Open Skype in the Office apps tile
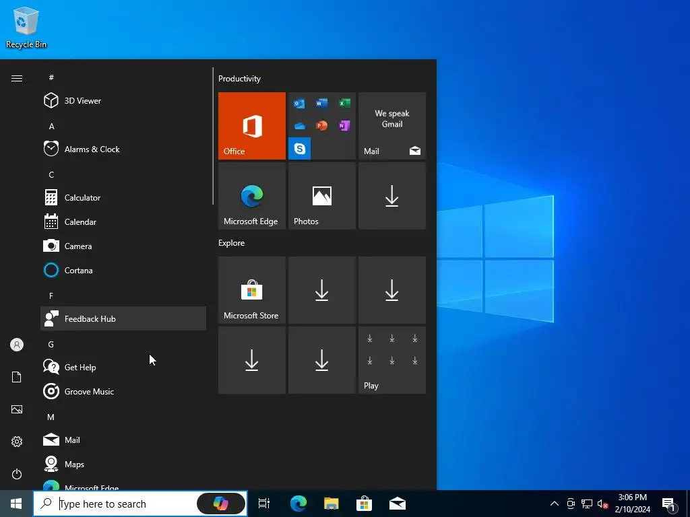690x517 pixels. [300, 149]
